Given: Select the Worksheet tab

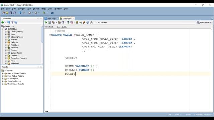Looking at the screenshot, I should point(49,27).
